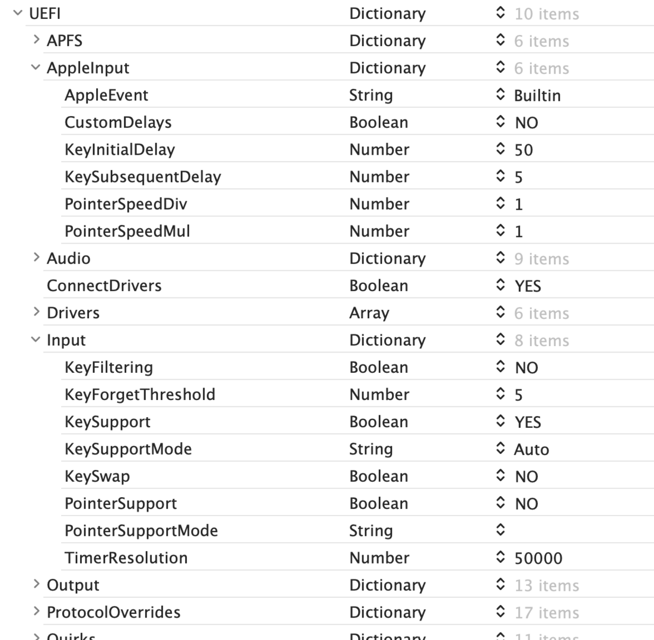Image resolution: width=654 pixels, height=640 pixels.
Task: Expand the Audio dictionary
Action: 36,258
